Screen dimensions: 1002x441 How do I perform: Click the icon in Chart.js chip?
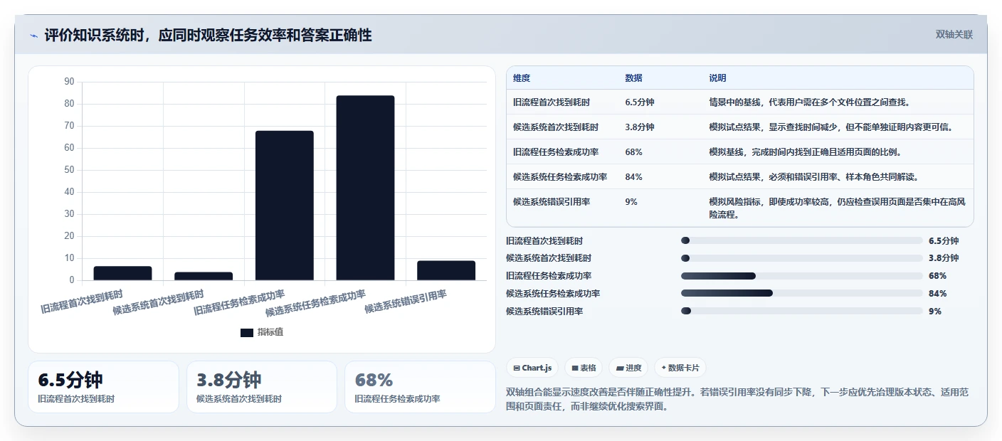tap(517, 368)
